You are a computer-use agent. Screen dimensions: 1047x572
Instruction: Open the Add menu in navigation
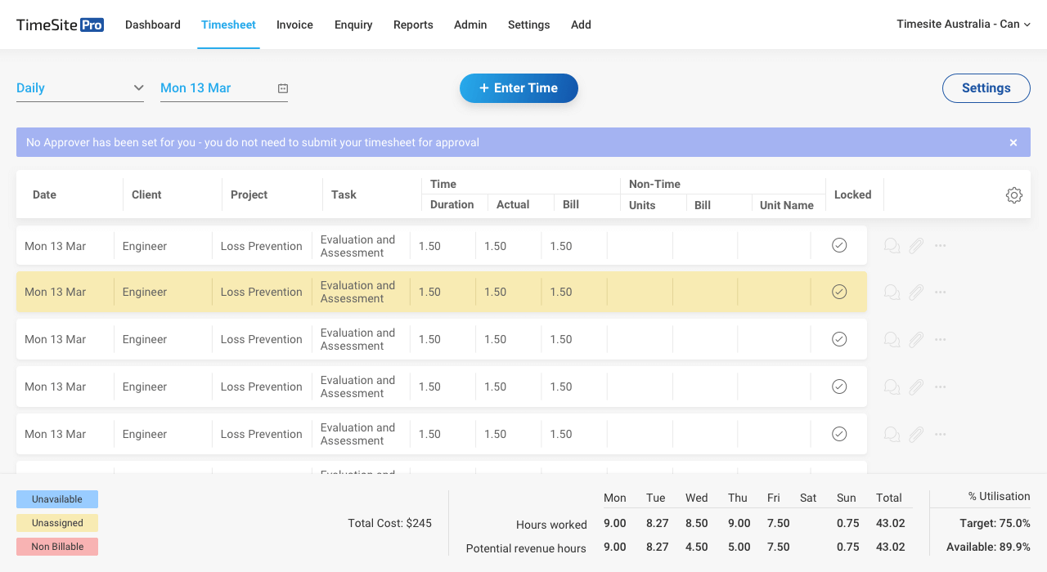581,25
